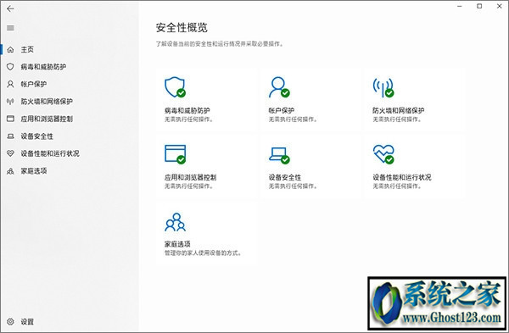Toggle the hamburger navigation menu
The height and width of the screenshot is (333, 509).
click(x=10, y=28)
